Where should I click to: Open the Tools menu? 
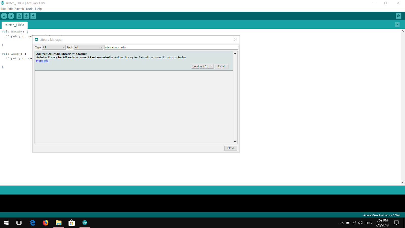click(29, 9)
